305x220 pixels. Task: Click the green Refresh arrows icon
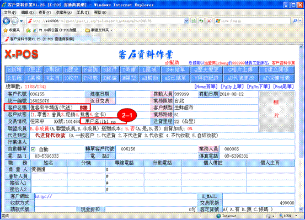(x=201, y=21)
